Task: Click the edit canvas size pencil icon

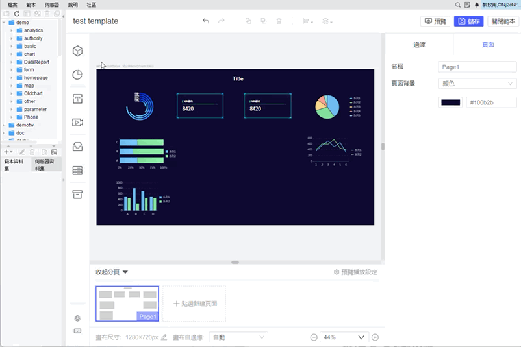Action: 164,337
